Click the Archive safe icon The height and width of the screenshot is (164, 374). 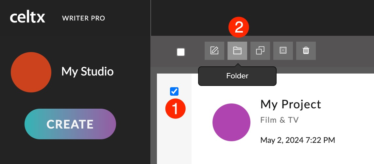283,51
